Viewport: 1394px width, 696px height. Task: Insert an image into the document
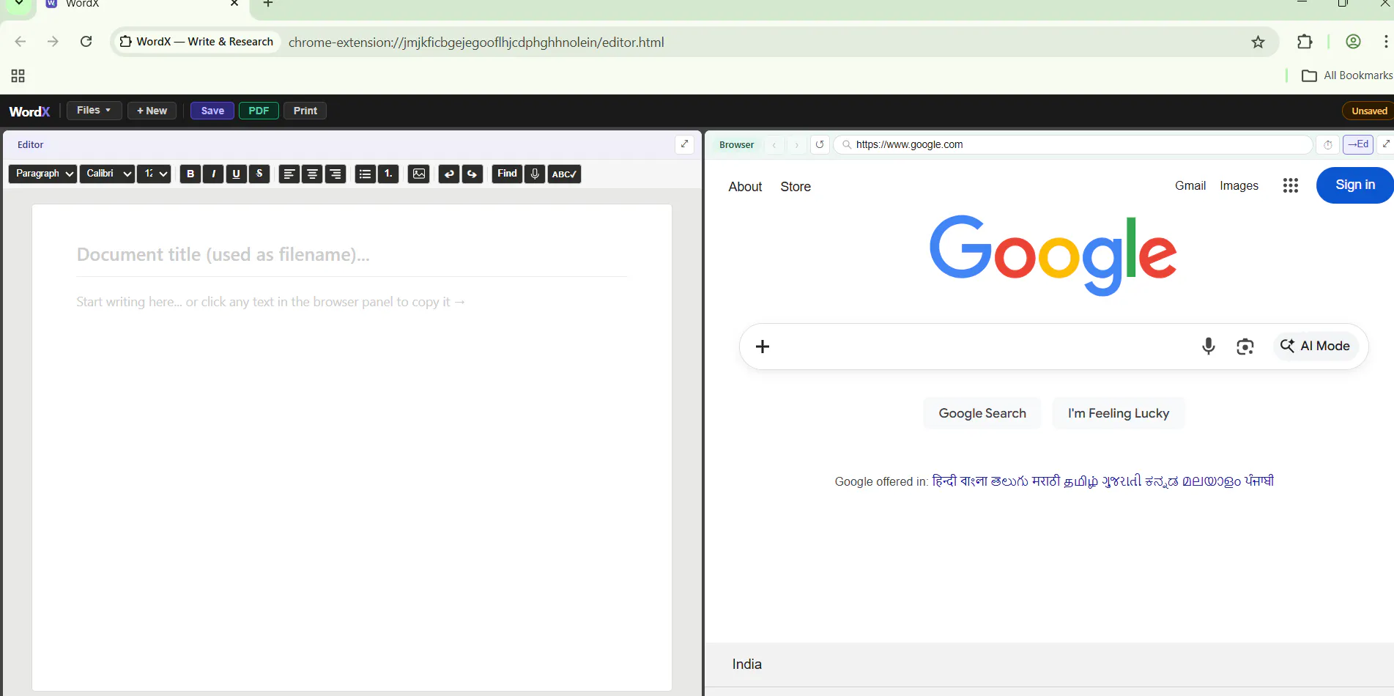418,174
